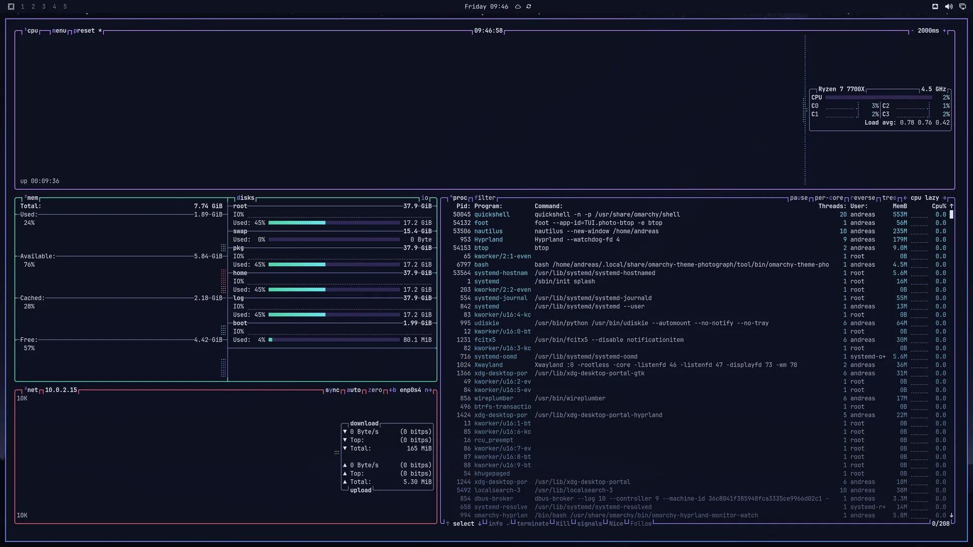This screenshot has width=973, height=547.
Task: Toggle auto scaling in net panel
Action: click(354, 390)
